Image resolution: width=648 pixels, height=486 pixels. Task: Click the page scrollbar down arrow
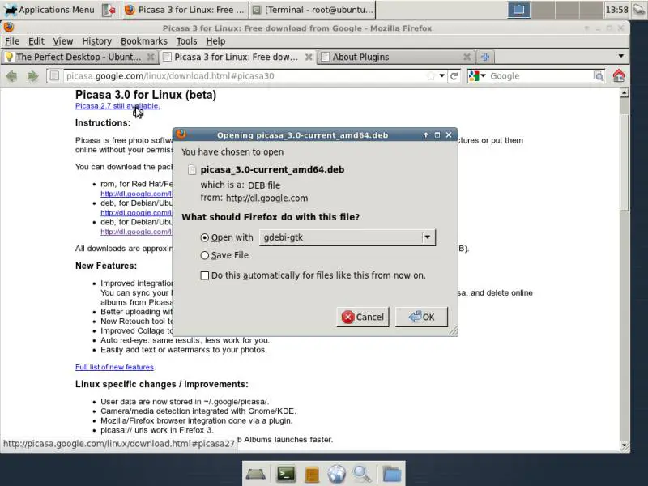click(624, 445)
